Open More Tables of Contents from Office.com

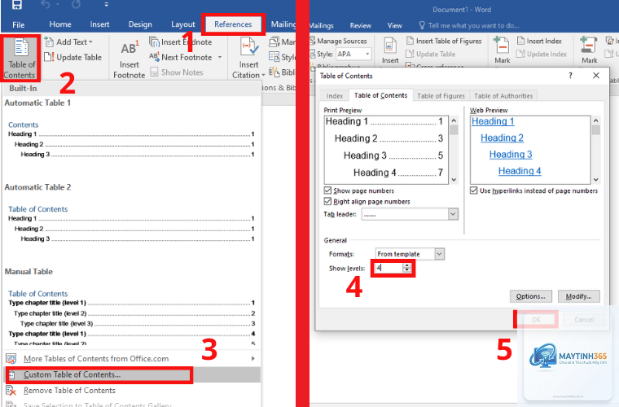pos(130,358)
